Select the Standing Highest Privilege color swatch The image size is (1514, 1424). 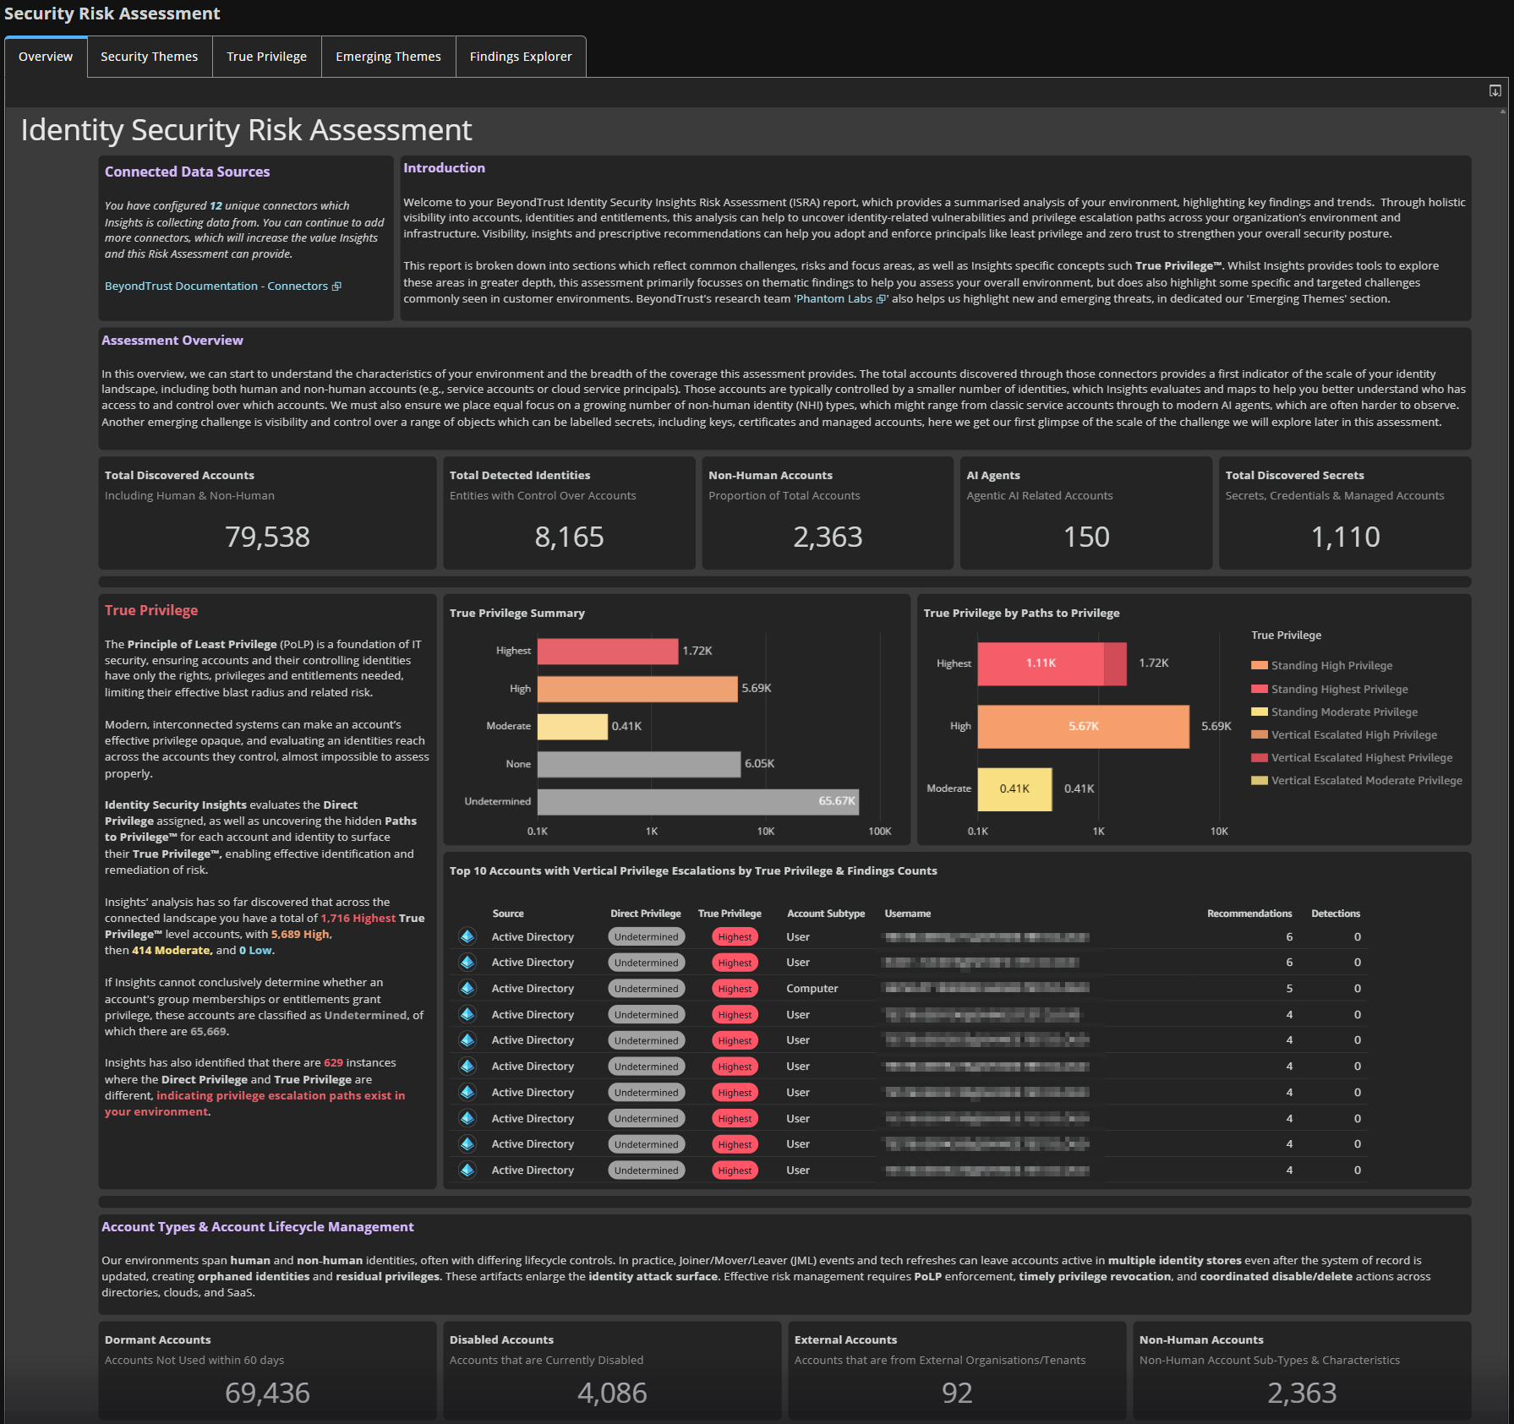[x=1259, y=689]
